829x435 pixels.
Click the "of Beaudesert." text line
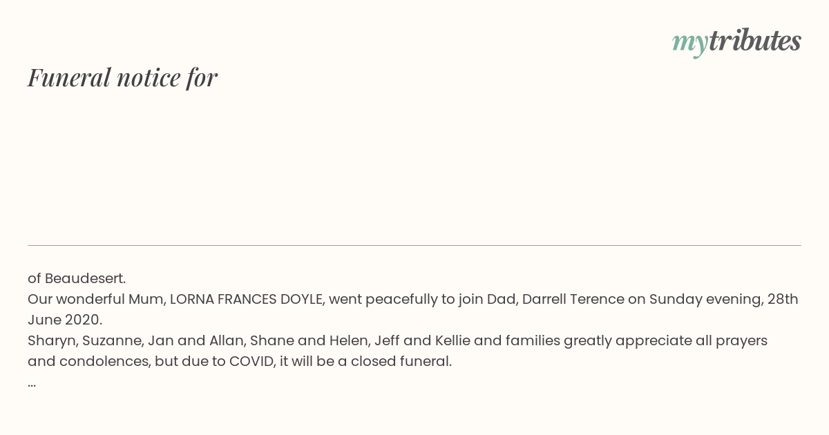(77, 278)
